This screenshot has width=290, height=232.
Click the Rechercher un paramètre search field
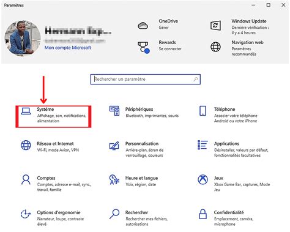tap(146, 79)
